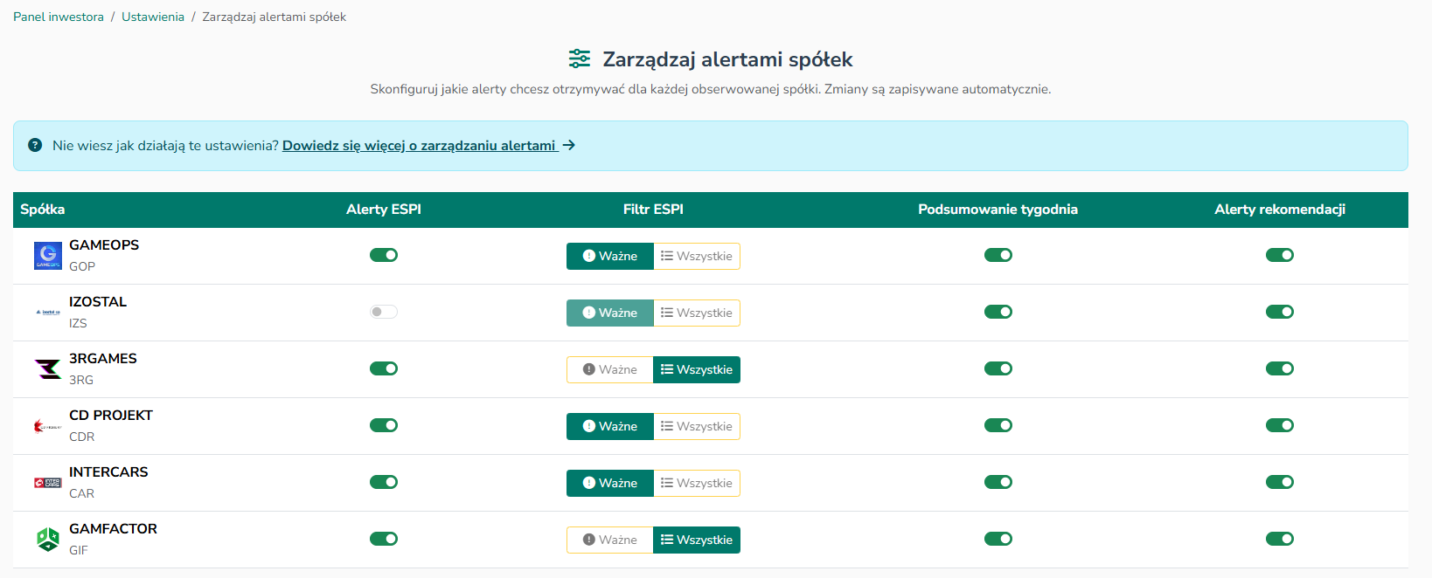Click the CD PROJEKT company logo
This screenshot has width=1432, height=578.
[x=48, y=426]
